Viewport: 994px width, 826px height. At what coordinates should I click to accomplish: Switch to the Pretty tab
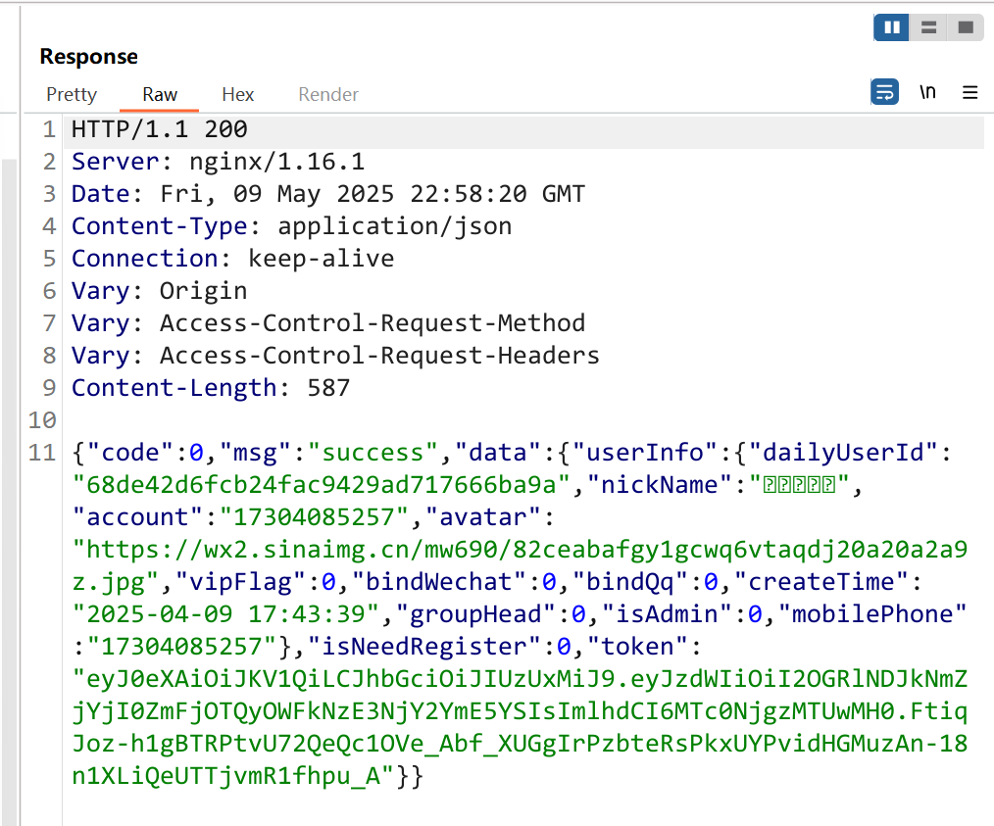[72, 95]
